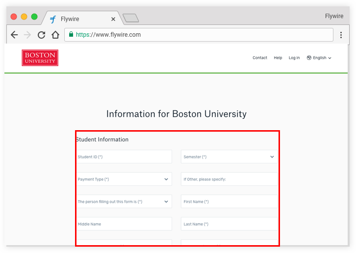Click the Log in link
Viewport: 356px width, 253px height.
point(294,58)
